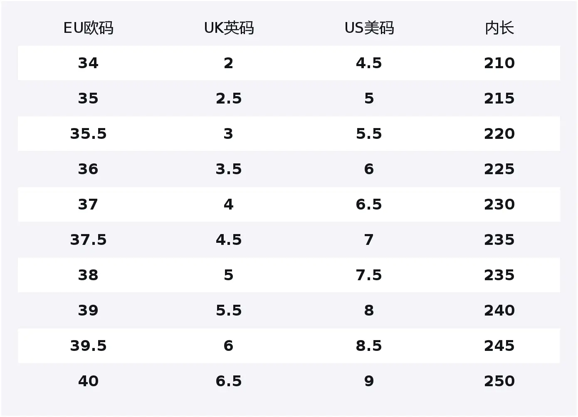Click inner length 225 cell
This screenshot has width=578, height=417.
[499, 169]
